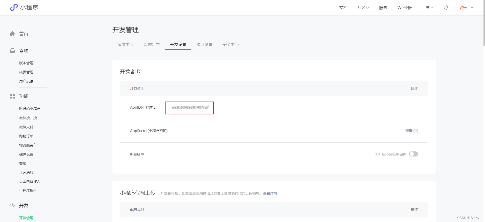Open 文档 in the top navigation
485x222 pixels.
[x=343, y=8]
